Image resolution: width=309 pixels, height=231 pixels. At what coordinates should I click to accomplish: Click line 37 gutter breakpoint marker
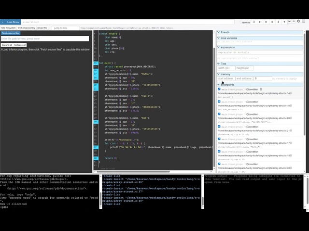point(96,147)
